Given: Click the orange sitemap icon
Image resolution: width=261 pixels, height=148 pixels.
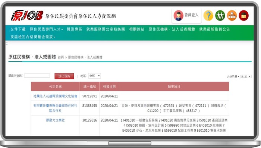Looking at the screenshot, I should click(232, 15).
